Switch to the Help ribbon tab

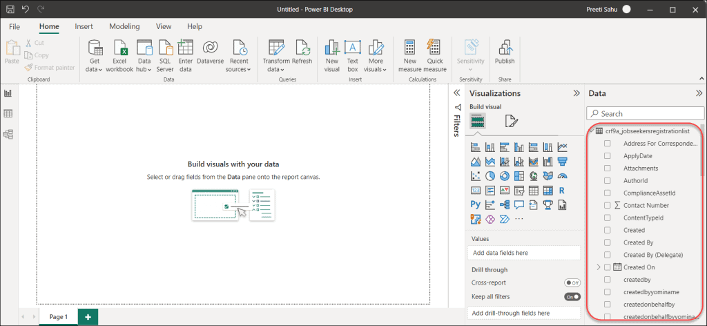point(194,27)
